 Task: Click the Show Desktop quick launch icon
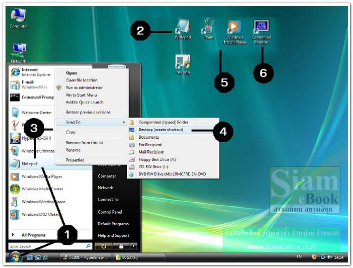[30, 257]
